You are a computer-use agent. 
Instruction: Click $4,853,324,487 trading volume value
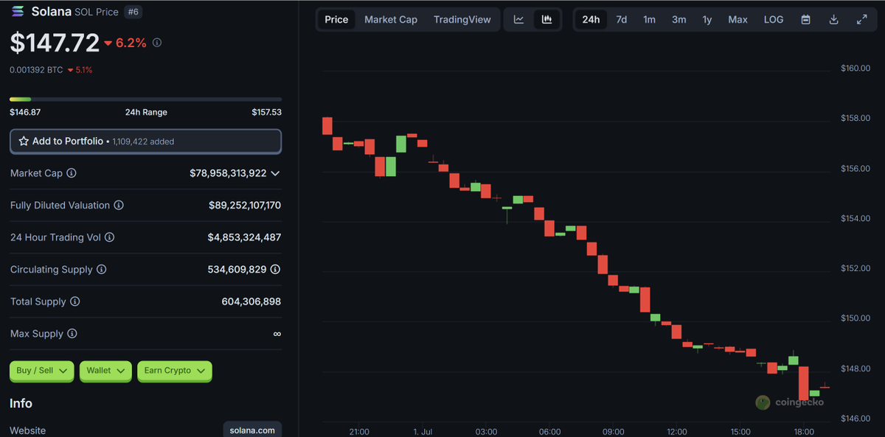pos(244,237)
